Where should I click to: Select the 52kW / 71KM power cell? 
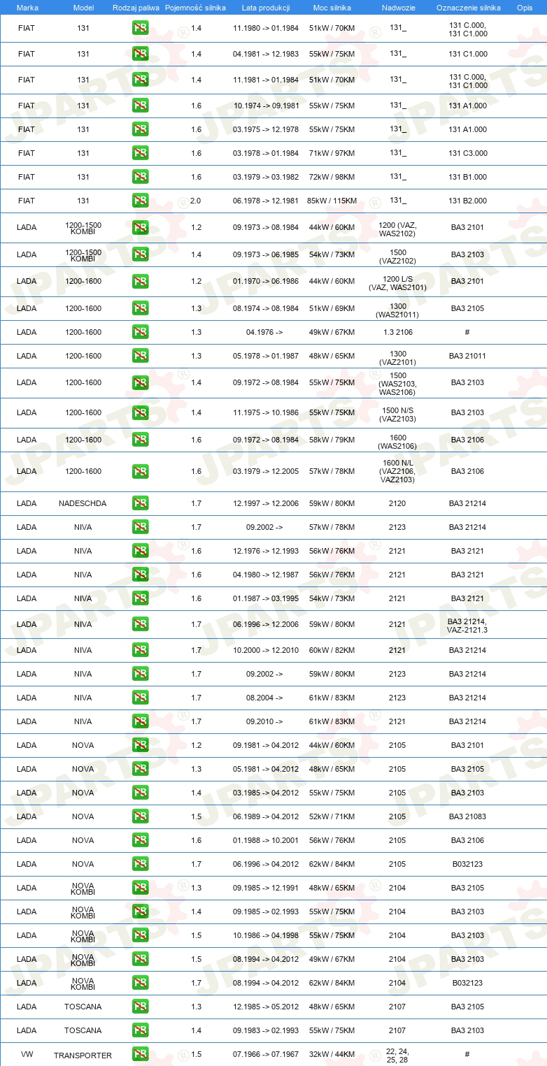[332, 816]
